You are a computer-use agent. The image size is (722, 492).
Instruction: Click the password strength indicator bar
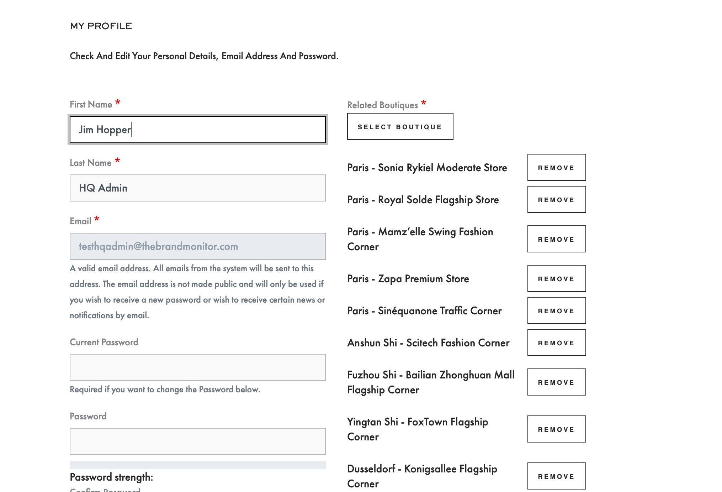point(197,465)
